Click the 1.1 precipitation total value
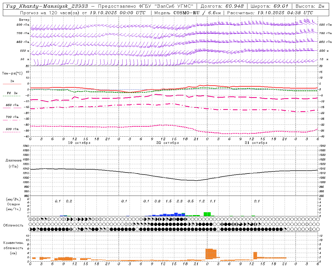The image size is (333, 266). (x=213, y=201)
